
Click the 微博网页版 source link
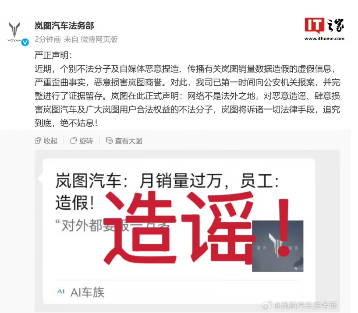99,39
